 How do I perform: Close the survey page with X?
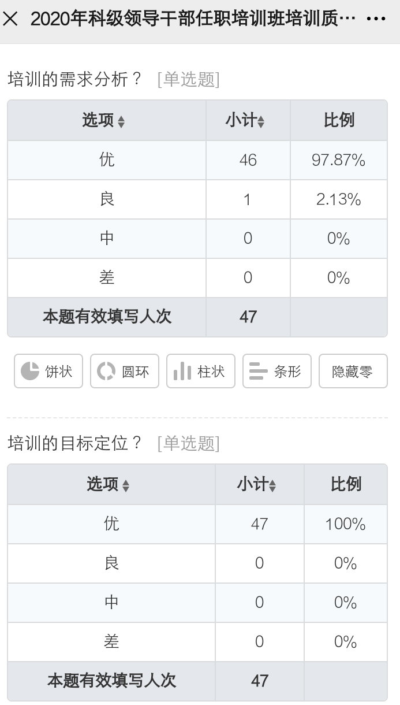(x=11, y=19)
